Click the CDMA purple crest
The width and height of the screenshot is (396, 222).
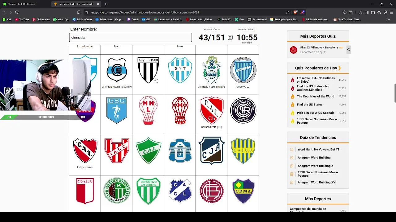[243, 191]
